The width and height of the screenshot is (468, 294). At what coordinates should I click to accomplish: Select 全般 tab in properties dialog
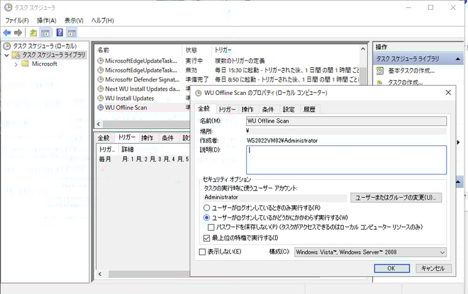click(204, 108)
